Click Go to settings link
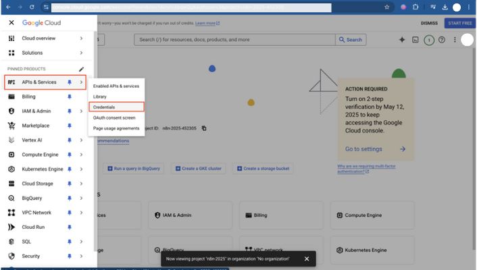 click(x=375, y=149)
